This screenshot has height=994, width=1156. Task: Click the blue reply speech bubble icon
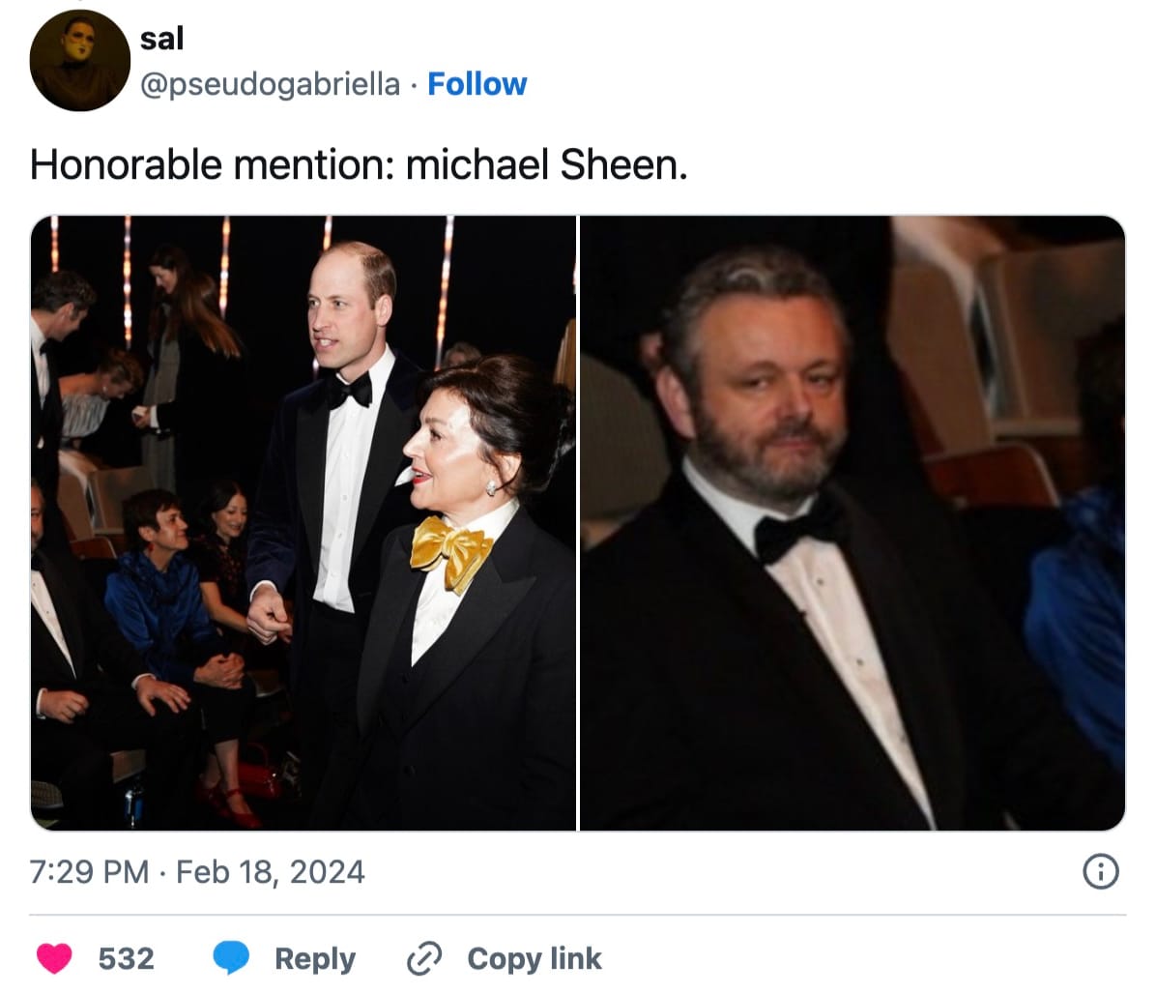[231, 958]
